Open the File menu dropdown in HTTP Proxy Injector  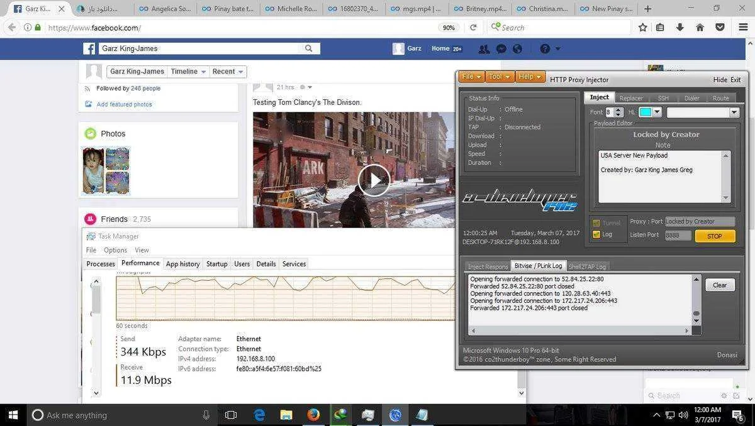(471, 77)
